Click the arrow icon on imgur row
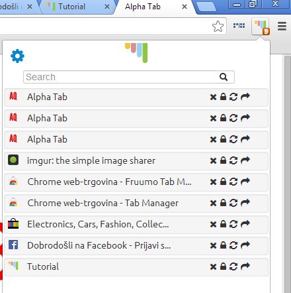 (245, 160)
